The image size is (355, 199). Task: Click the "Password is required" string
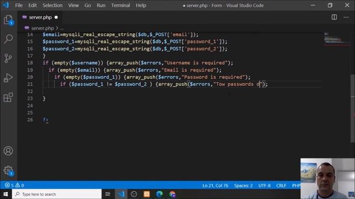pyautogui.click(x=213, y=77)
